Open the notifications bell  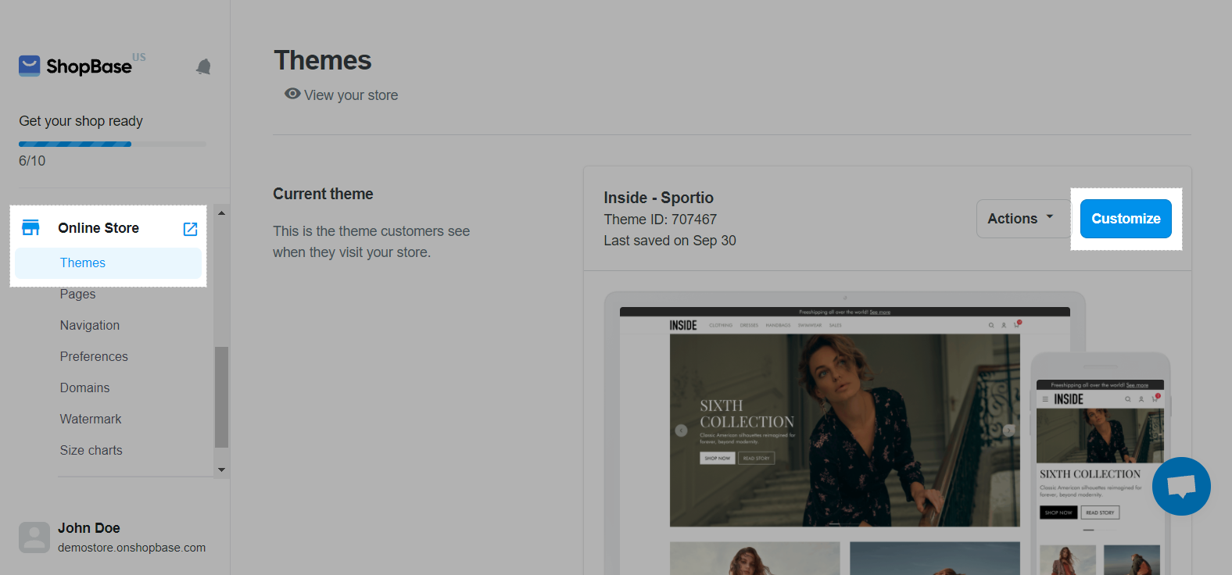203,67
